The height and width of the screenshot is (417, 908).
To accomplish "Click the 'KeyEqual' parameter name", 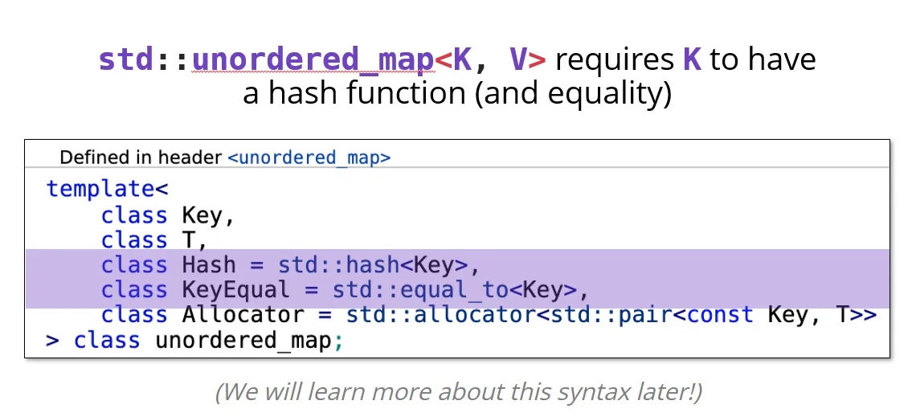I will 235,290.
